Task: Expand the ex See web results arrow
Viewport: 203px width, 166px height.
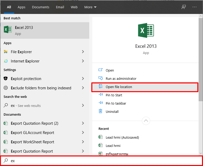Action: pyautogui.click(x=83, y=106)
